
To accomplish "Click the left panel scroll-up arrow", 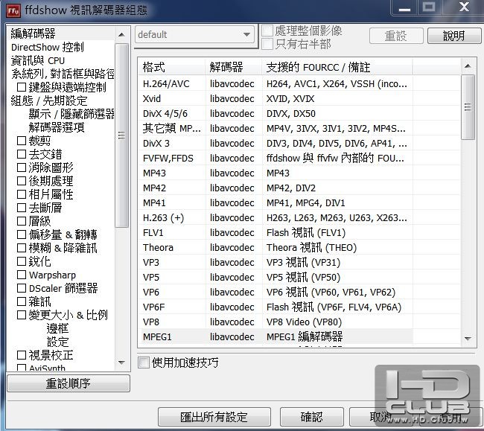I will click(x=121, y=34).
